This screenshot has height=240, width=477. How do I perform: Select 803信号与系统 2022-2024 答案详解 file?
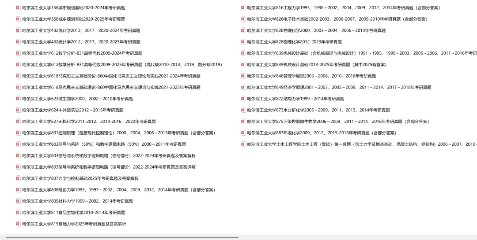tap(109, 167)
